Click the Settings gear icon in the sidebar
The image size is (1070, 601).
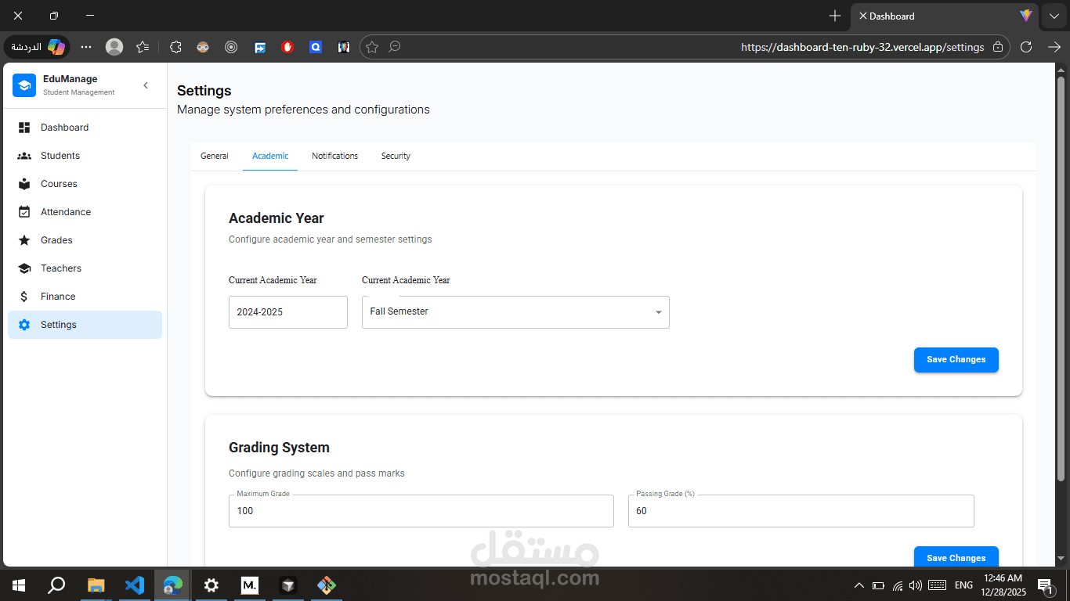tap(24, 325)
